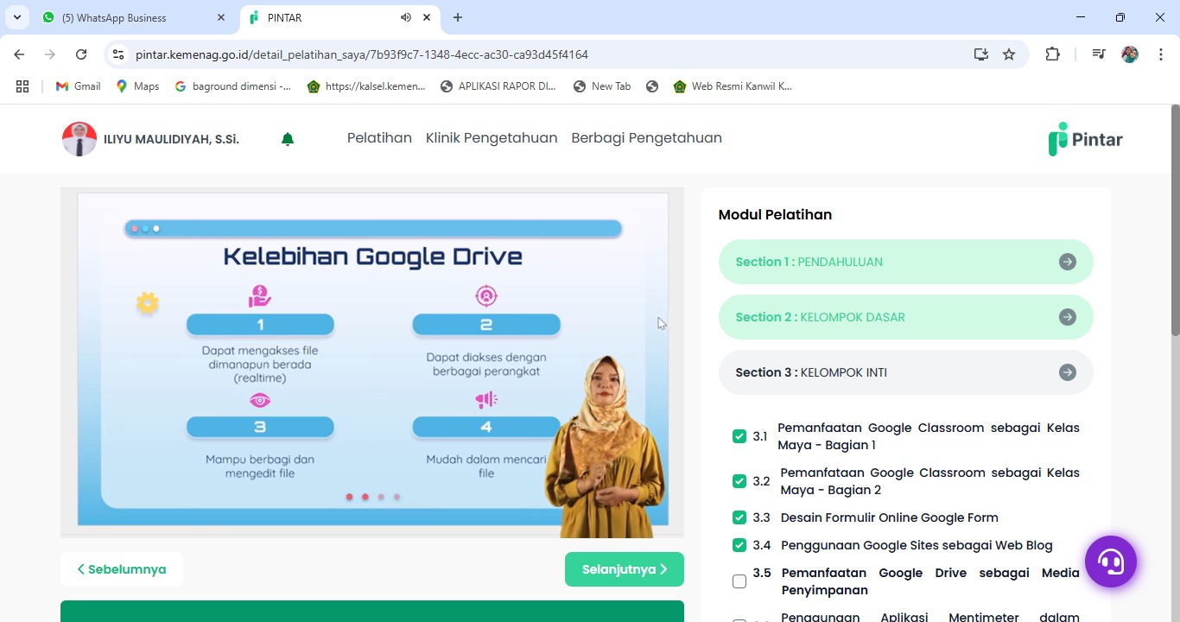
Task: Open the media control icon in toolbar
Action: tap(1099, 54)
